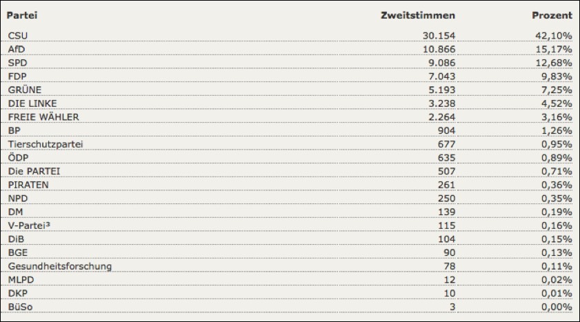Select the FREIE WÄHLER row label
The image size is (580, 322).
(x=43, y=117)
